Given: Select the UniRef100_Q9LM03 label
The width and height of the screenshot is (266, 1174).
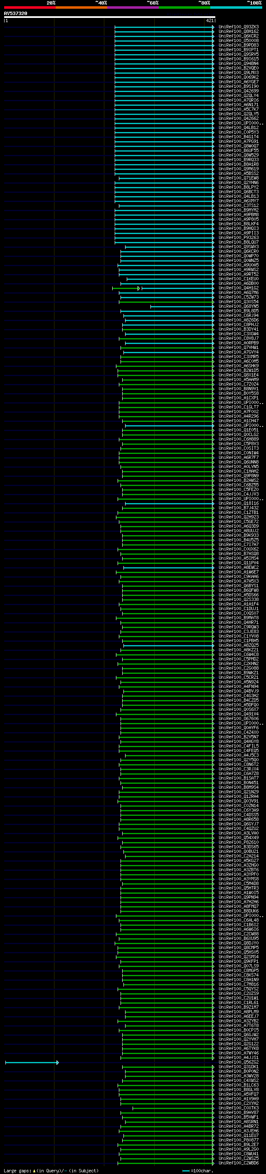Looking at the screenshot, I should click(239, 72).
